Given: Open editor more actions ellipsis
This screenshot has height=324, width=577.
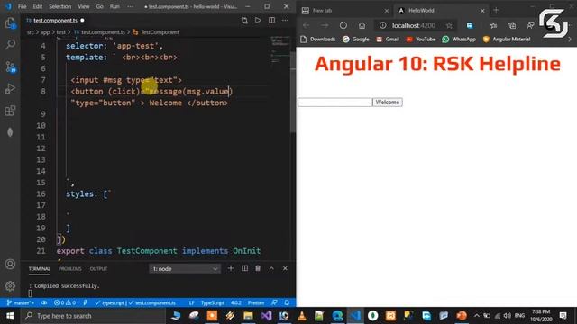Looking at the screenshot, I should 285,21.
